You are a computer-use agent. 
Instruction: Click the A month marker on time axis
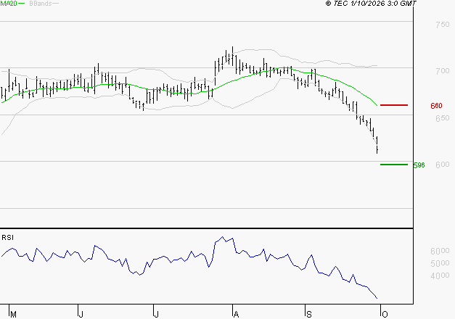(236, 315)
